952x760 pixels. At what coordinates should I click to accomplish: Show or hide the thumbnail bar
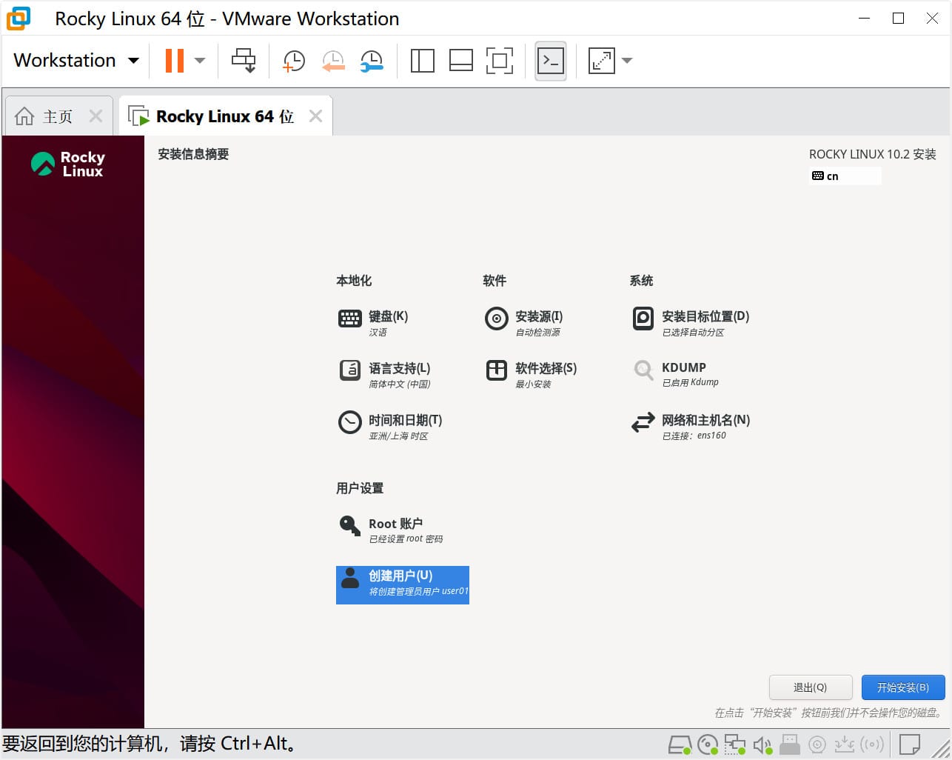pos(460,61)
